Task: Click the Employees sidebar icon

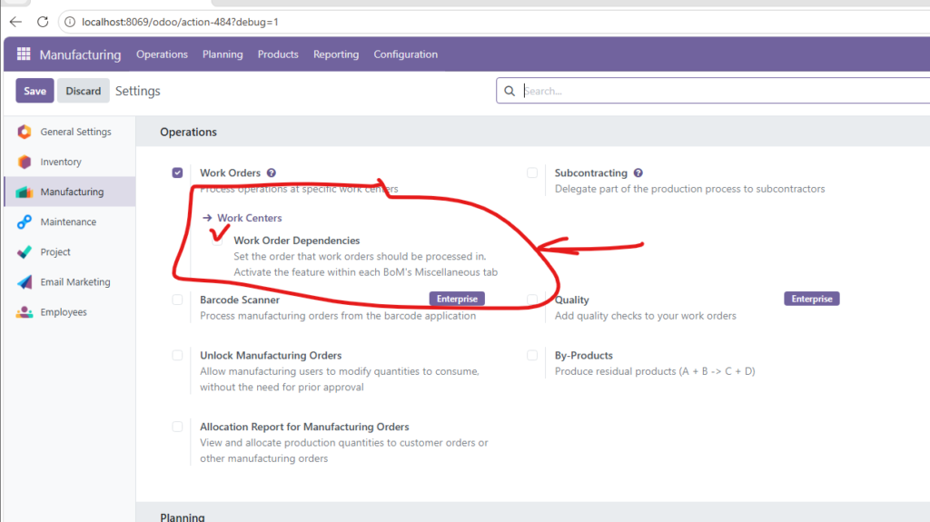Action: pyautogui.click(x=25, y=312)
